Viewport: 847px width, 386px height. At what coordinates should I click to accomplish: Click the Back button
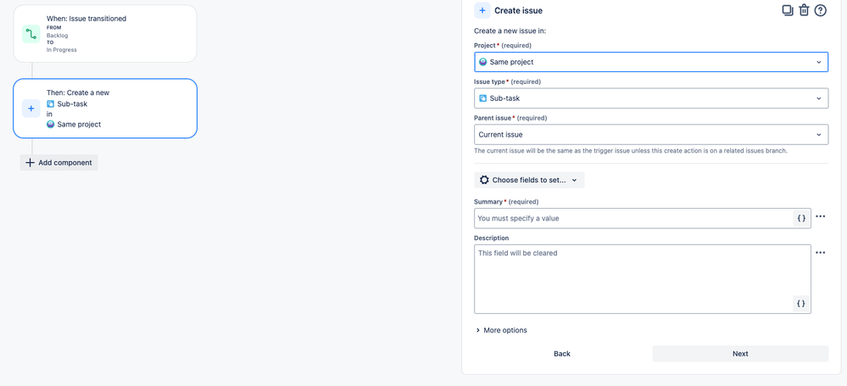pos(562,354)
